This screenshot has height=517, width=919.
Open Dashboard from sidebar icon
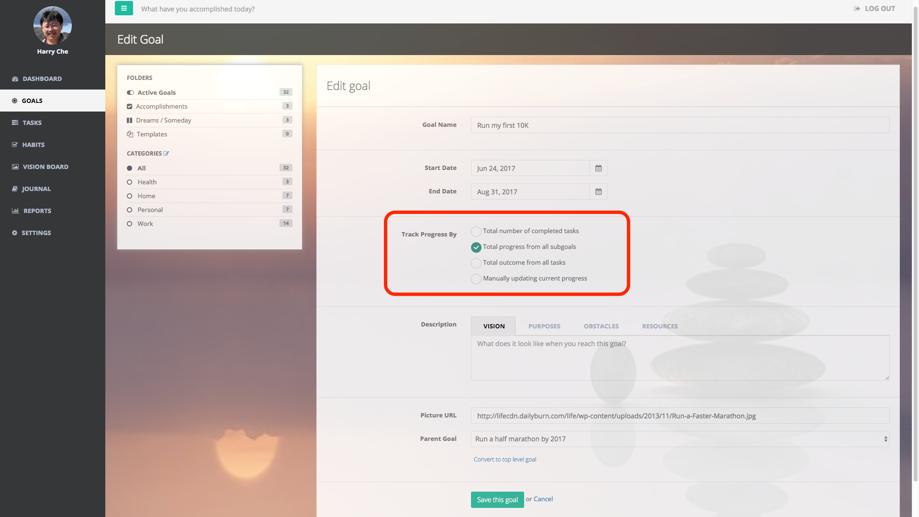15,79
